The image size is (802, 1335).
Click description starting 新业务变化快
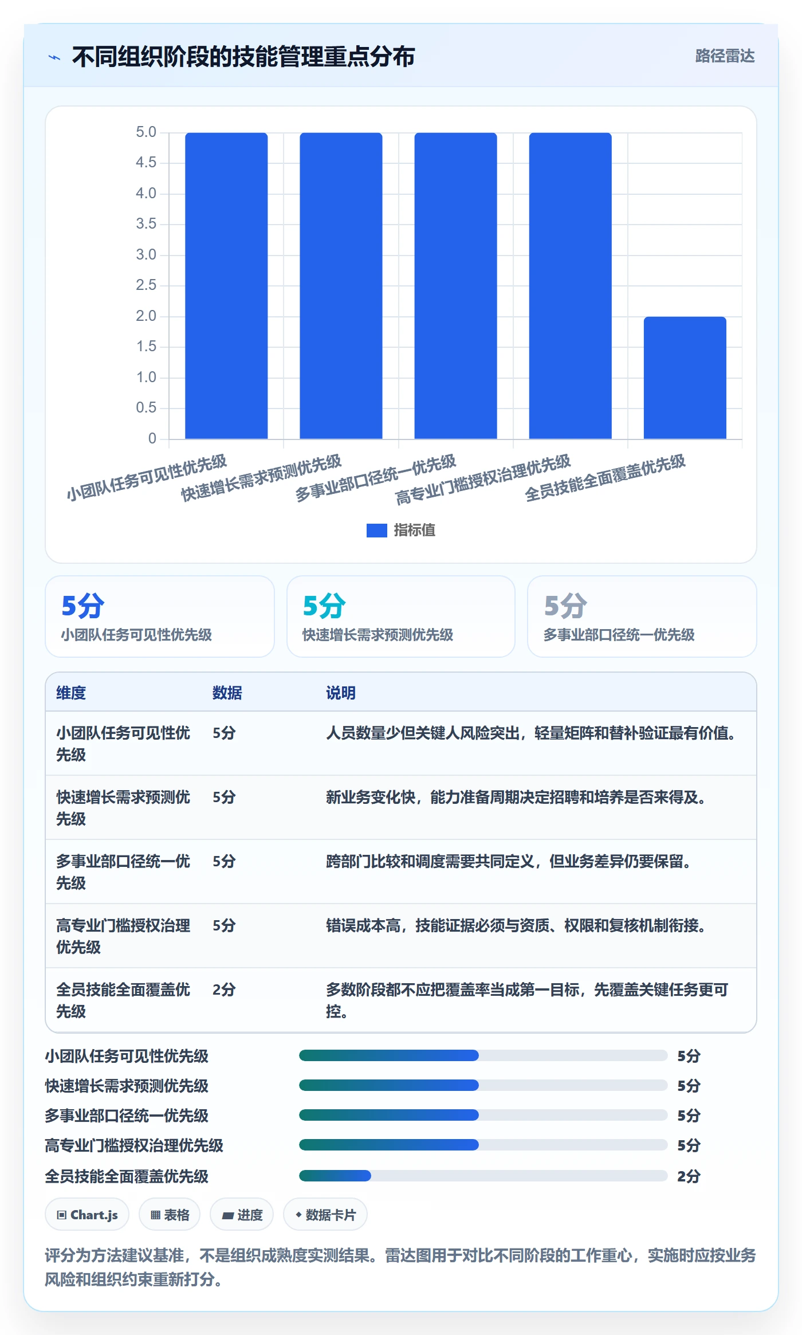(x=516, y=797)
